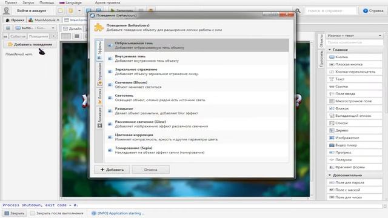
Task: Click the Добавить button in dialog
Action: coord(112,170)
